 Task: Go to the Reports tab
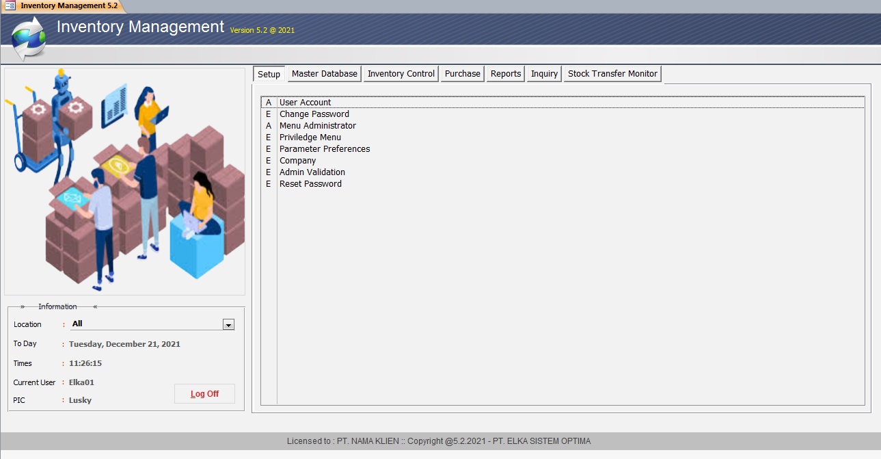click(505, 74)
